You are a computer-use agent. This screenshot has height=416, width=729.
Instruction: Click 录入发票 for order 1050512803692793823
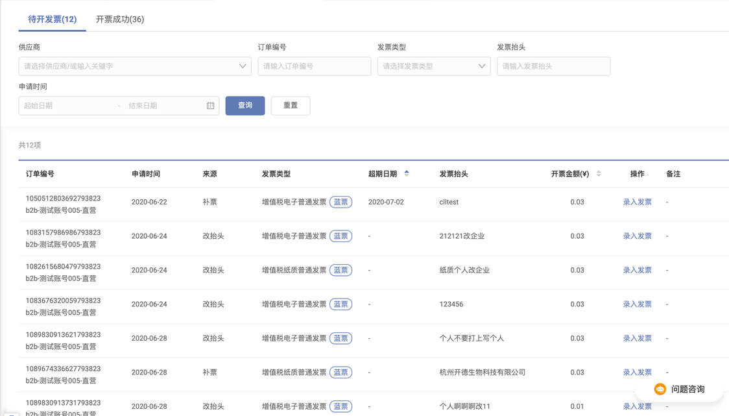(638, 202)
